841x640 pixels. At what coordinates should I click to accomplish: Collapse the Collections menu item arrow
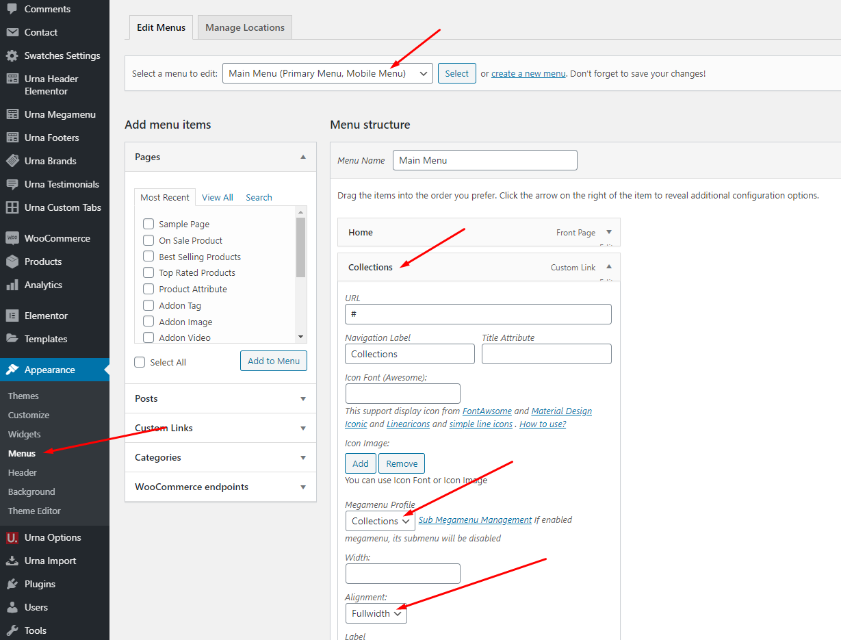(609, 267)
